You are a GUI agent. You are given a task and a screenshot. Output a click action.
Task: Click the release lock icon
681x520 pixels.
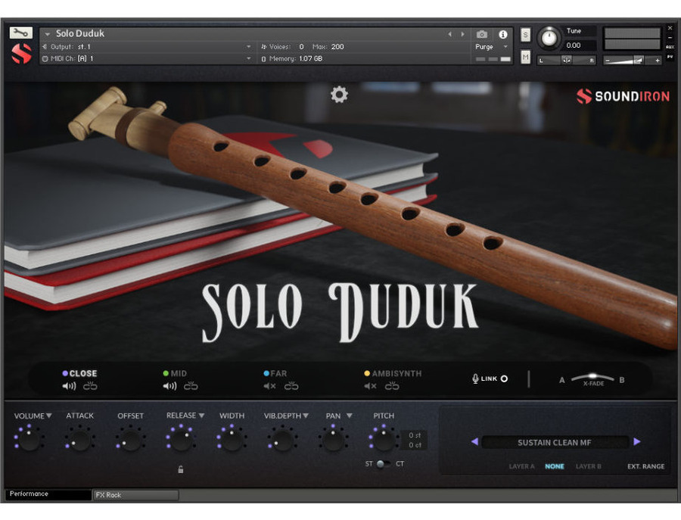(x=181, y=469)
